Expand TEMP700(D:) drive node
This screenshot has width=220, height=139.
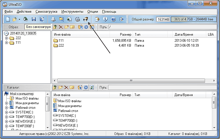click(6, 117)
